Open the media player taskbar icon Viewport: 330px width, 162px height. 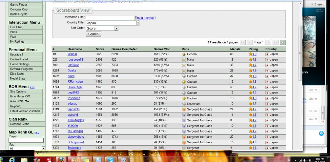73,160
